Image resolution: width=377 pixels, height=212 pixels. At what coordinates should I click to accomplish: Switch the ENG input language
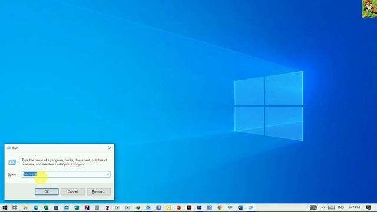[340, 207]
